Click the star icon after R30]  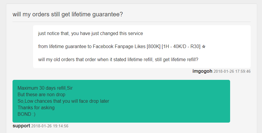pos(204,47)
